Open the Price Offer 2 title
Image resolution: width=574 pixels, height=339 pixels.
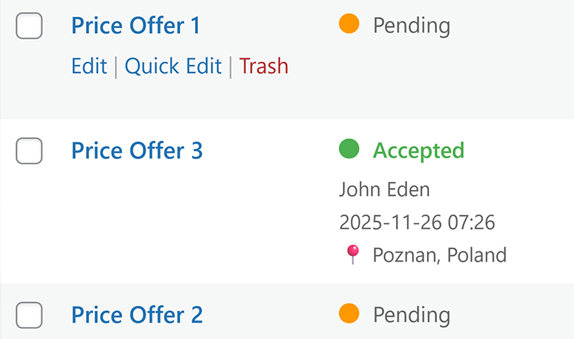coord(136,315)
